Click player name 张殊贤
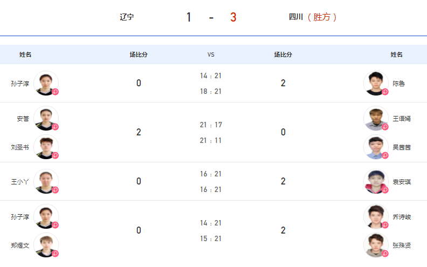Image resolution: width=427 pixels, height=267 pixels. (x=402, y=245)
